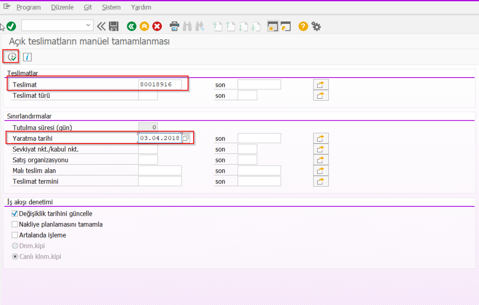
Task: Click the Satış organizasyonu 'son' field
Action: coord(247,160)
